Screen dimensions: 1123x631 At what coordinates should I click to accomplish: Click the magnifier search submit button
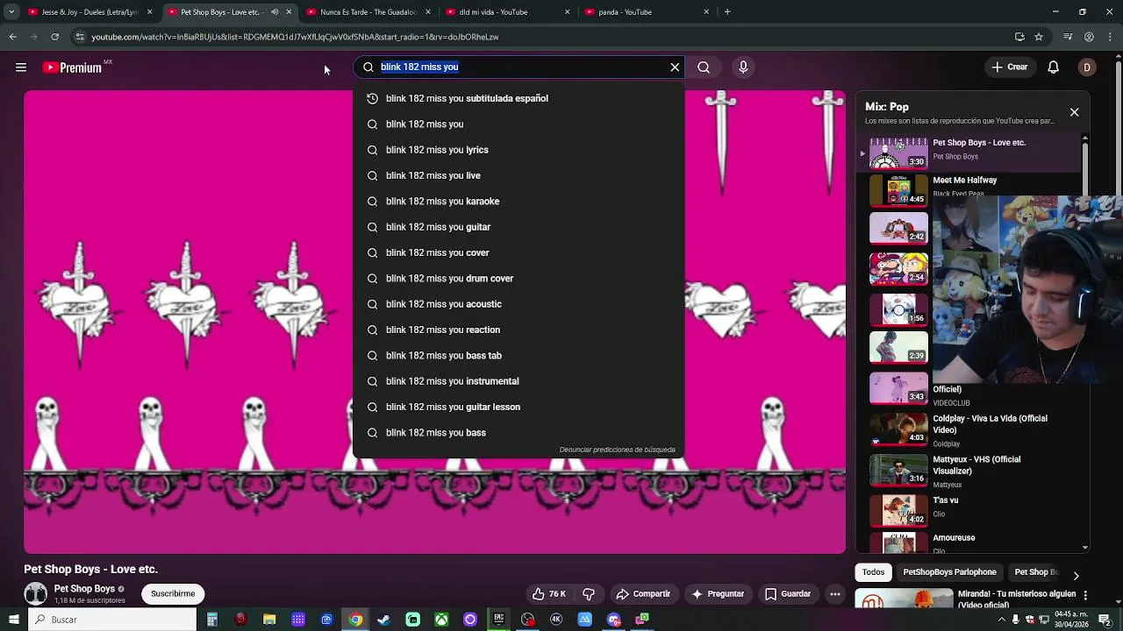pos(704,67)
